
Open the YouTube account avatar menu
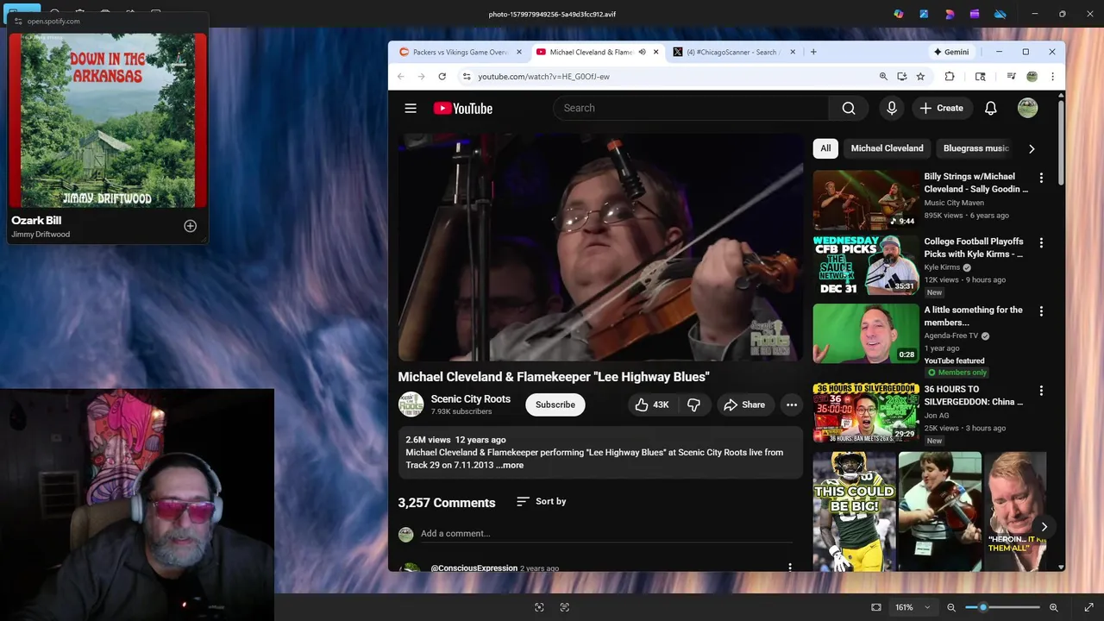(1027, 108)
